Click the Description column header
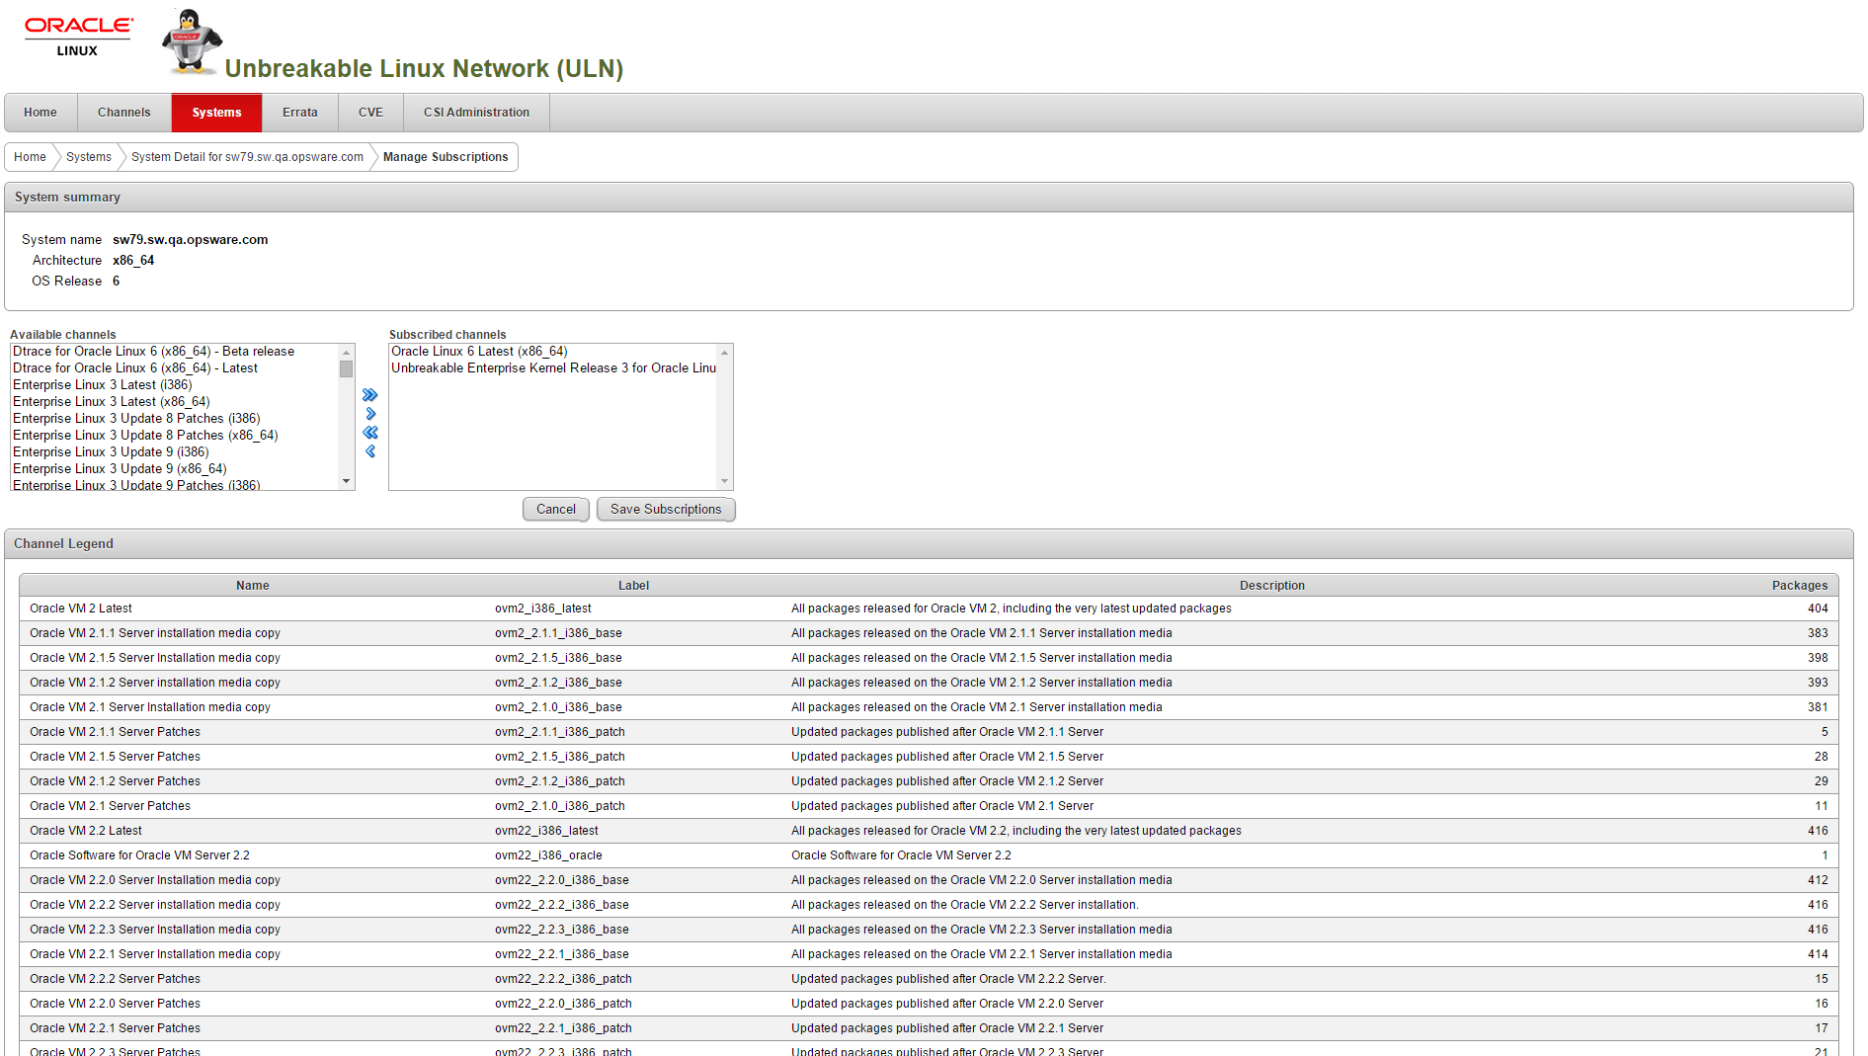 [x=1272, y=586]
